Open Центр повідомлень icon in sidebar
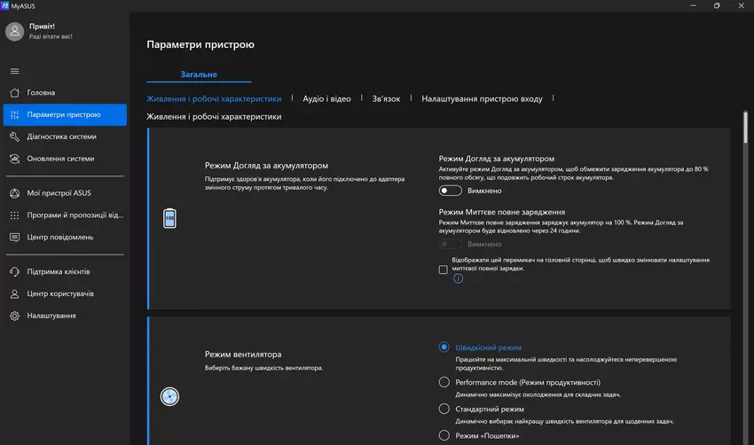The width and height of the screenshot is (754, 445). pyautogui.click(x=14, y=237)
